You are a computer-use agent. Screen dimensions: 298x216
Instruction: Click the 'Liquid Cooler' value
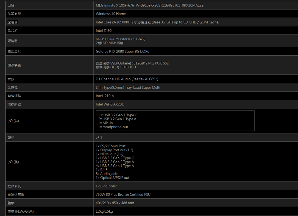pos(106,186)
